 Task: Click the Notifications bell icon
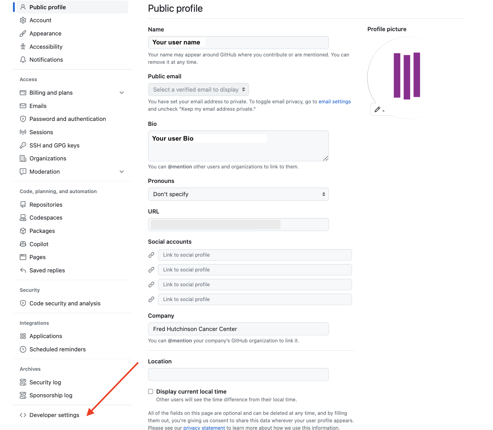pyautogui.click(x=23, y=60)
